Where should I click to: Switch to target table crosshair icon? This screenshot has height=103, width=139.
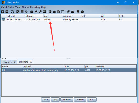(x=26, y=12)
